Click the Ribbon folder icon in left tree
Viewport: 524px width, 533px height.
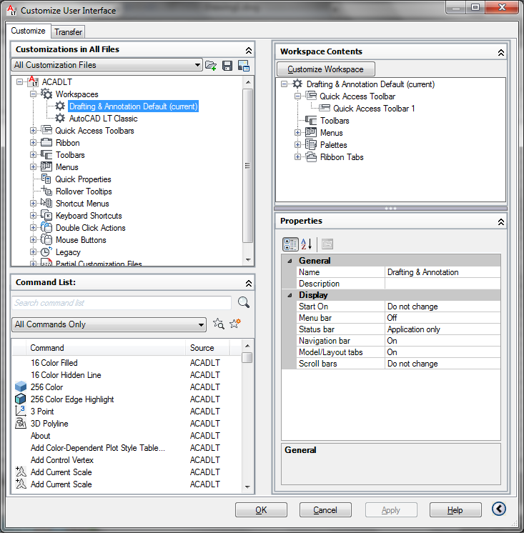coord(46,142)
